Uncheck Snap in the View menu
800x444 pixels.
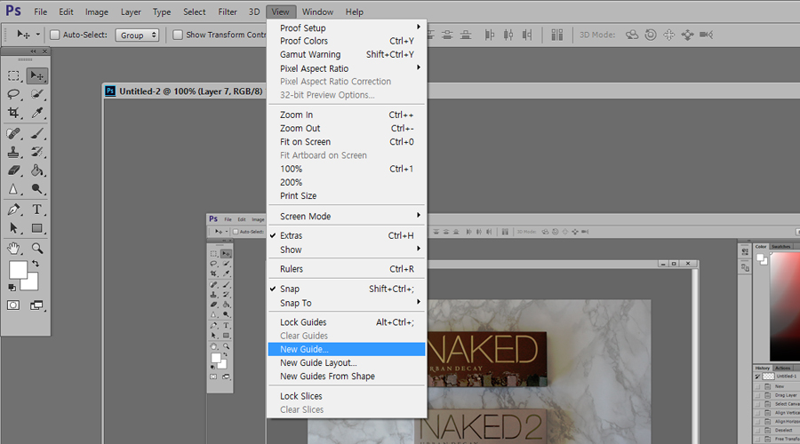[x=290, y=289]
